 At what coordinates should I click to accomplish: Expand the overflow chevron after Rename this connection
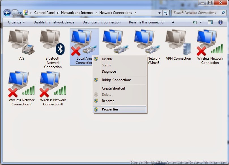point(172,22)
